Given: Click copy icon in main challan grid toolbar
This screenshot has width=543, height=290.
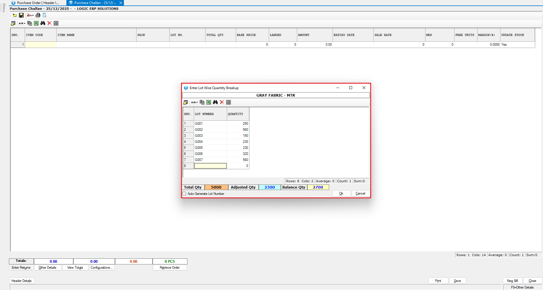Looking at the screenshot, I should (x=30, y=23).
